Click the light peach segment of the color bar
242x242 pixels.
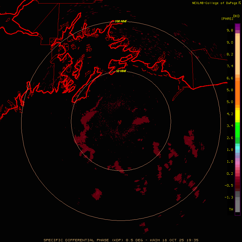point(237,55)
